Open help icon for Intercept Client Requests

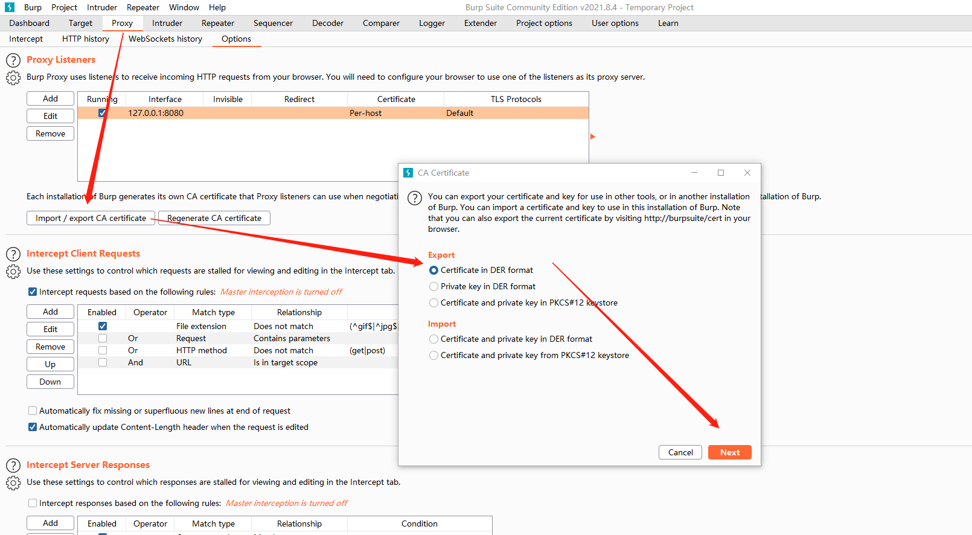click(13, 254)
